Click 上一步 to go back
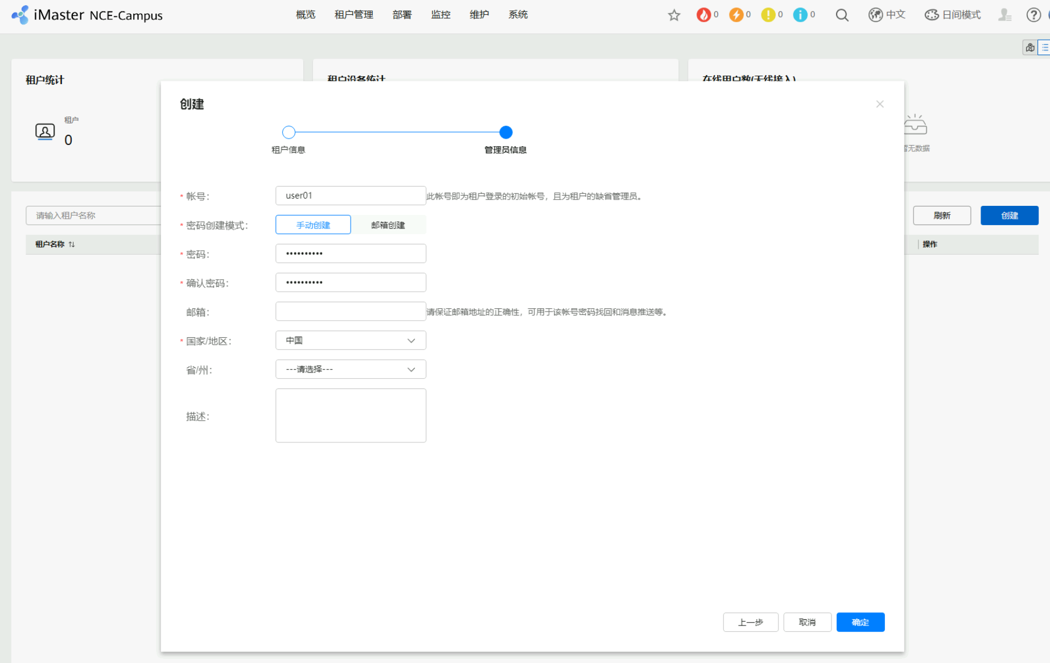This screenshot has width=1050, height=663. tap(750, 622)
